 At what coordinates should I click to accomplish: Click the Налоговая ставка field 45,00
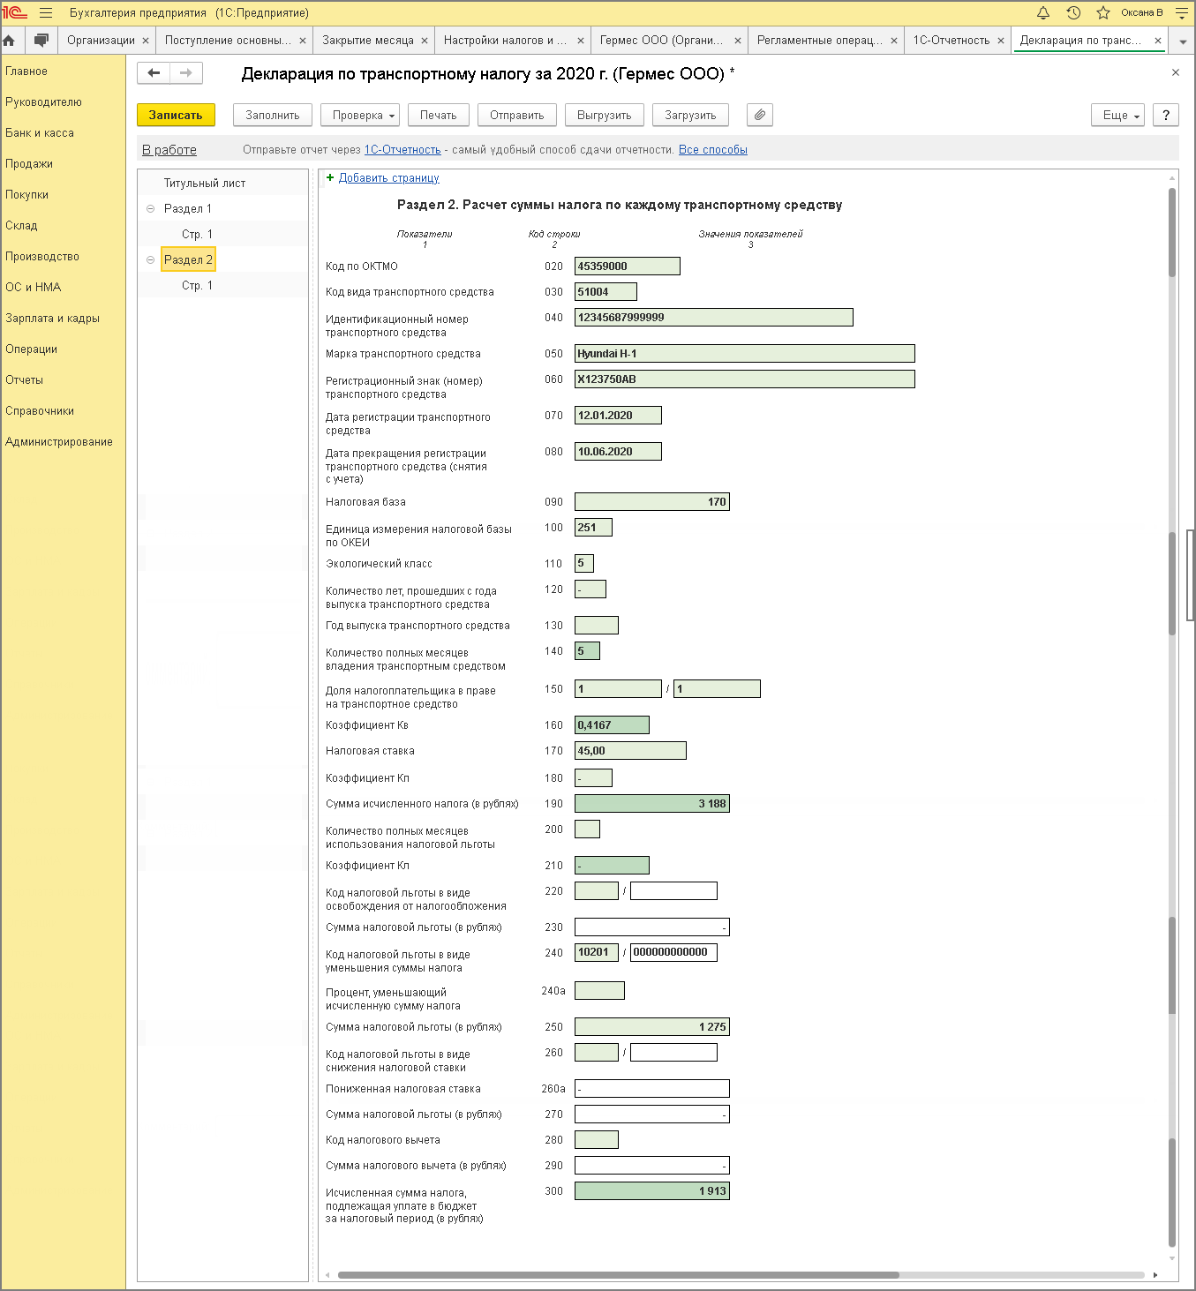630,751
